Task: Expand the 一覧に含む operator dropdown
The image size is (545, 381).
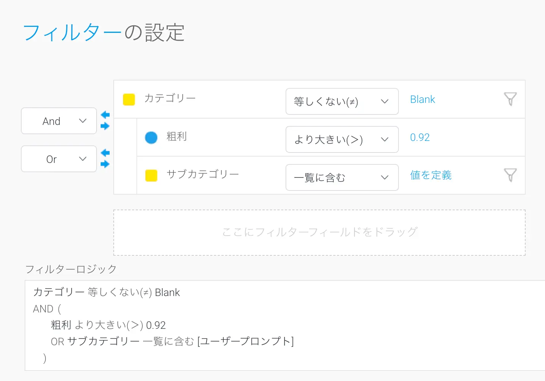Action: point(342,177)
